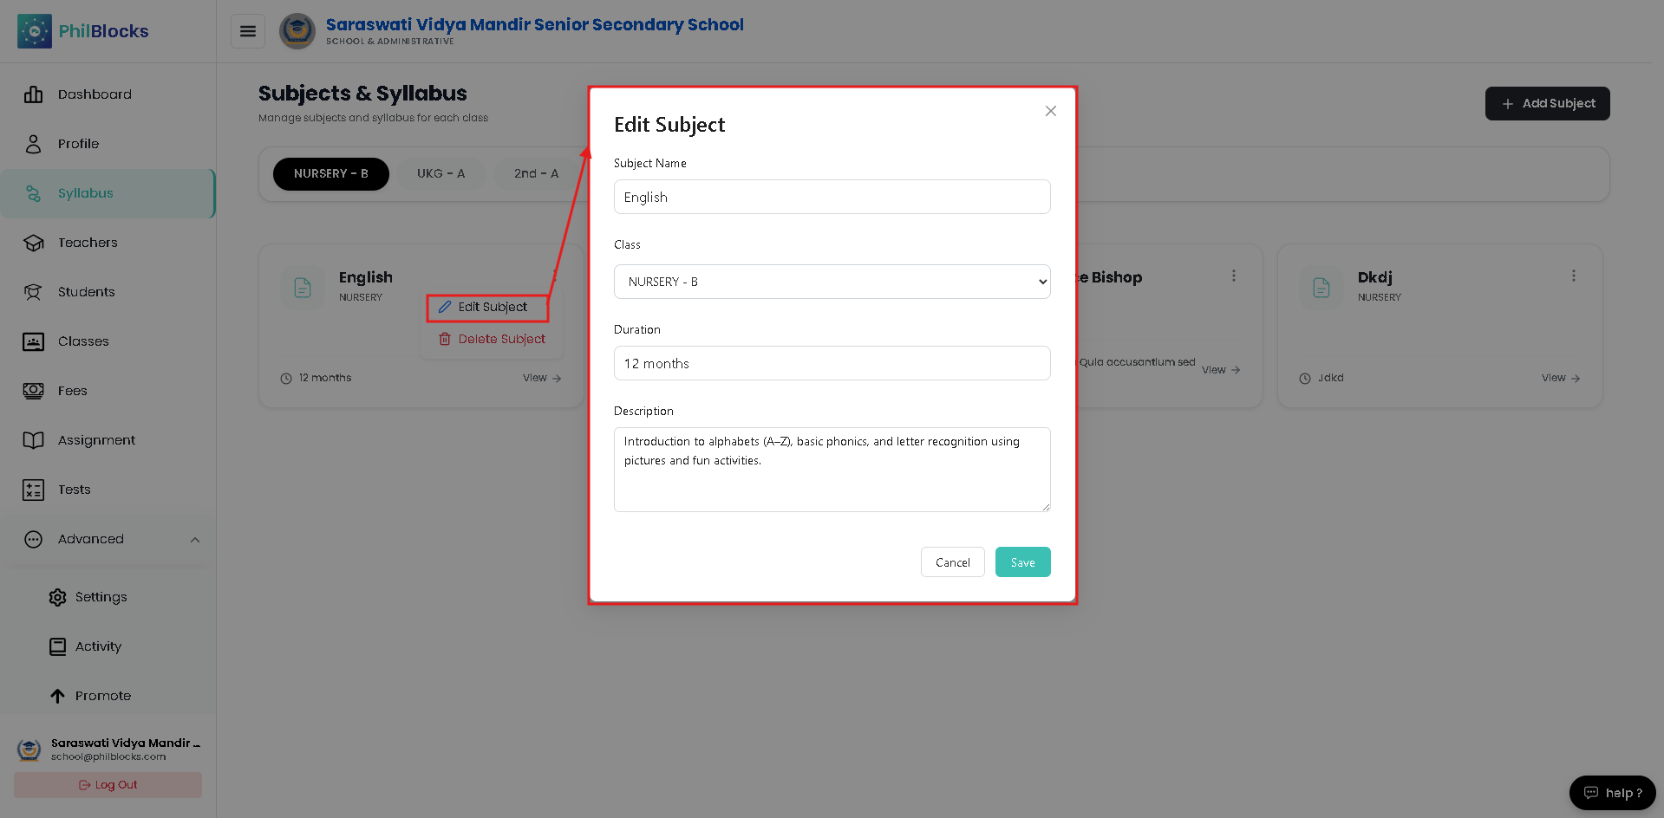Image resolution: width=1664 pixels, height=818 pixels.
Task: Click the Dashboard chart icon
Action: tap(33, 94)
